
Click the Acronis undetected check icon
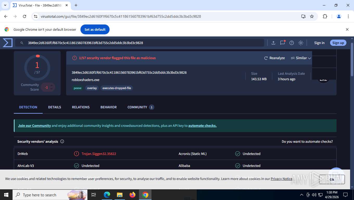[238, 154]
